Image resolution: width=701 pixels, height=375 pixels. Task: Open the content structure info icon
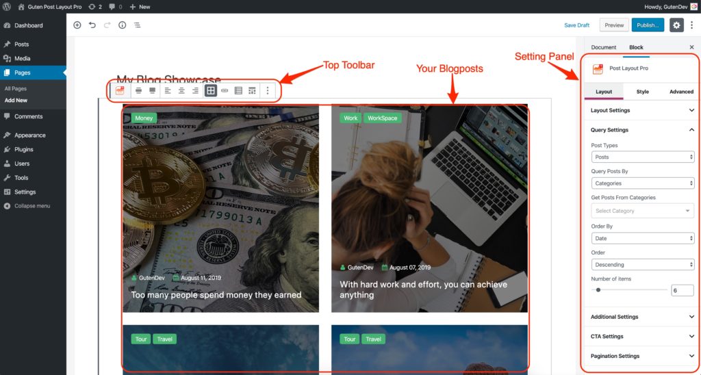click(122, 25)
